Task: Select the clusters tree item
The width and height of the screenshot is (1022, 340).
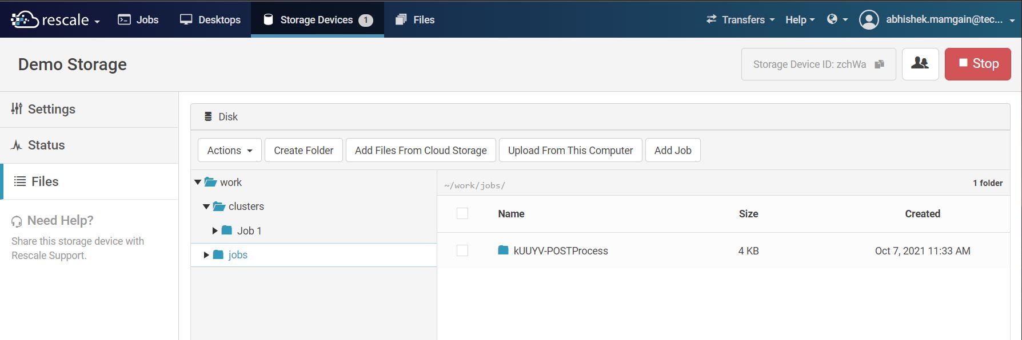Action: click(246, 206)
